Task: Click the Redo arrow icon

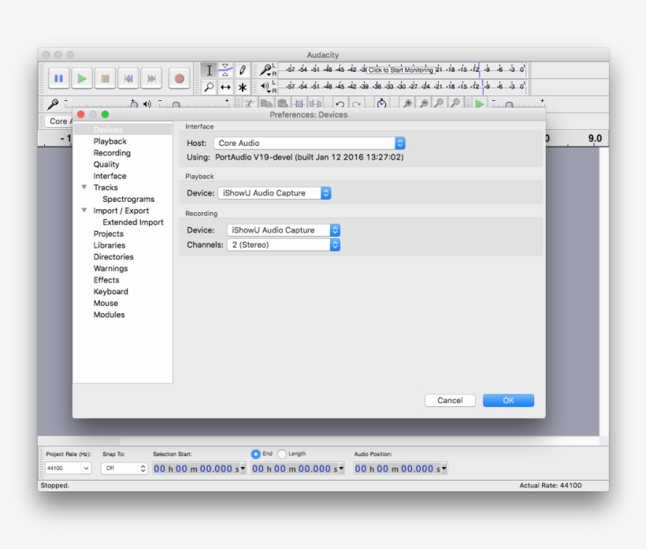Action: (x=356, y=103)
